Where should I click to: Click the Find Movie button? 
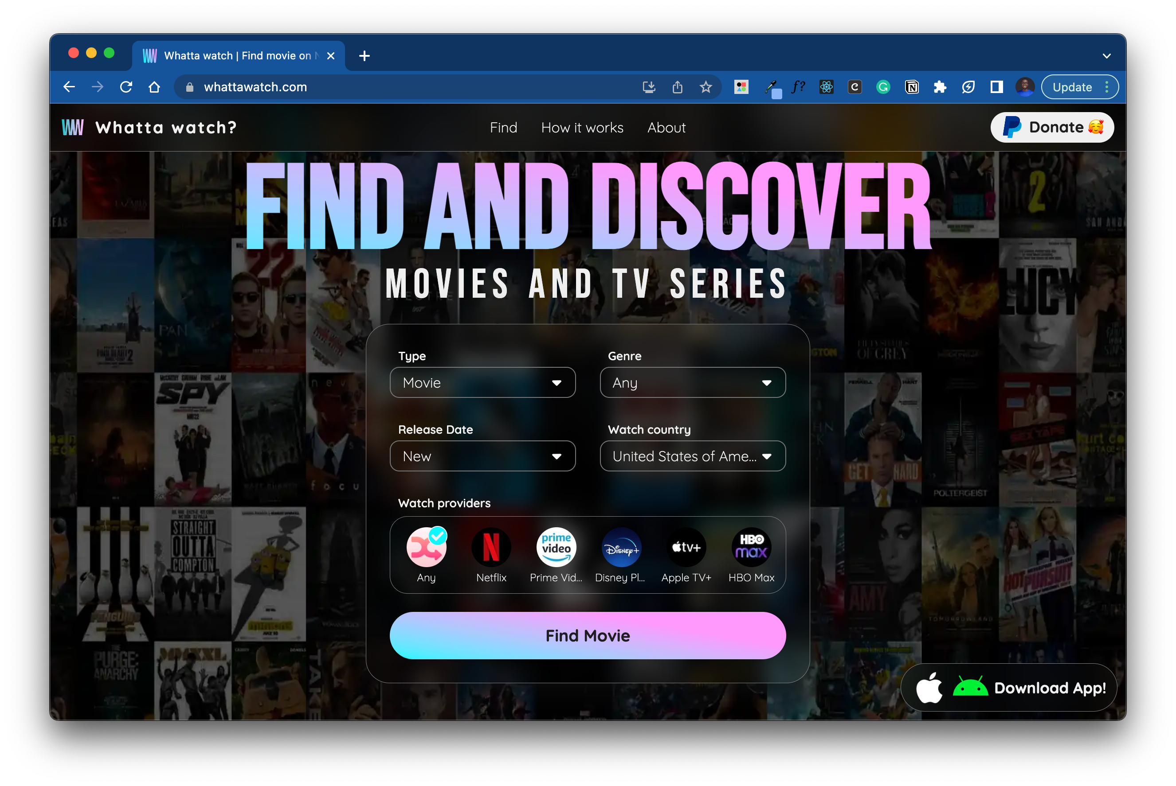click(x=588, y=636)
